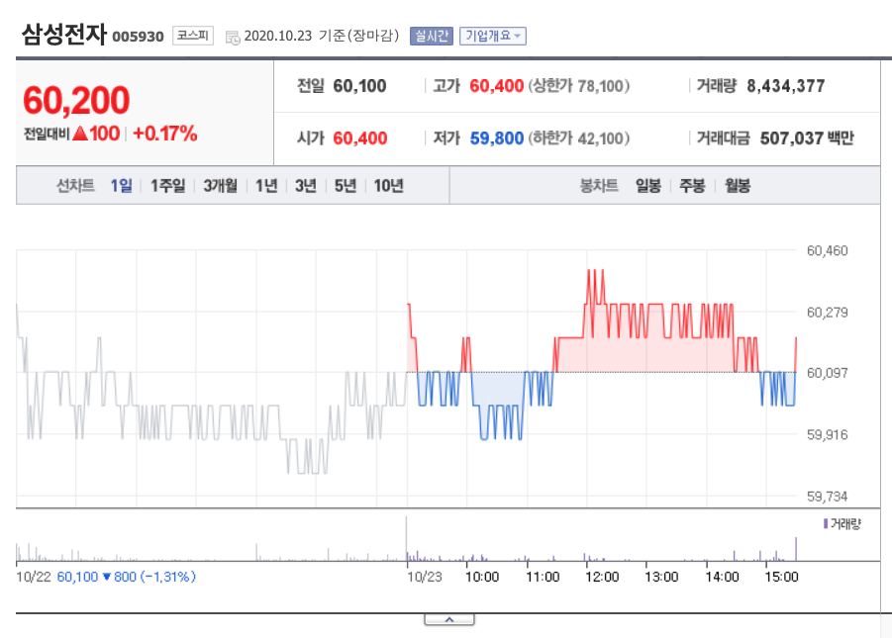
Task: Click the 하한가 42,100 text
Action: [578, 138]
